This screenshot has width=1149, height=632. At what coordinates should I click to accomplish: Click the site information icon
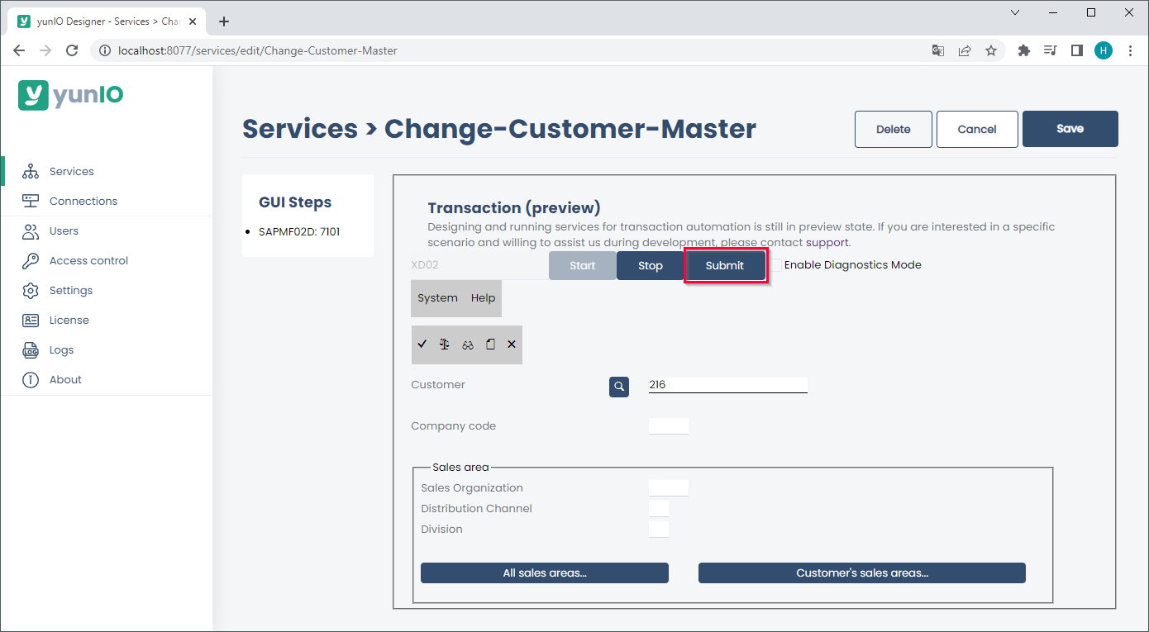pyautogui.click(x=104, y=50)
